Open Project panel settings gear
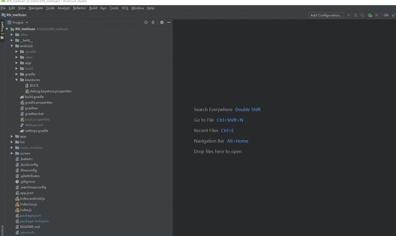The height and width of the screenshot is (236, 396). (162, 22)
